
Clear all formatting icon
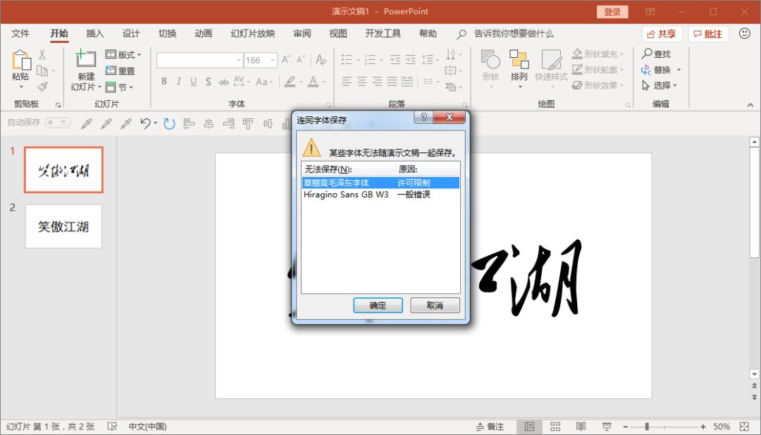[x=321, y=60]
